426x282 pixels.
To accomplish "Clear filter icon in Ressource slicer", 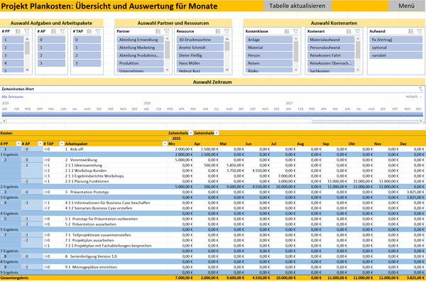I will [226, 31].
